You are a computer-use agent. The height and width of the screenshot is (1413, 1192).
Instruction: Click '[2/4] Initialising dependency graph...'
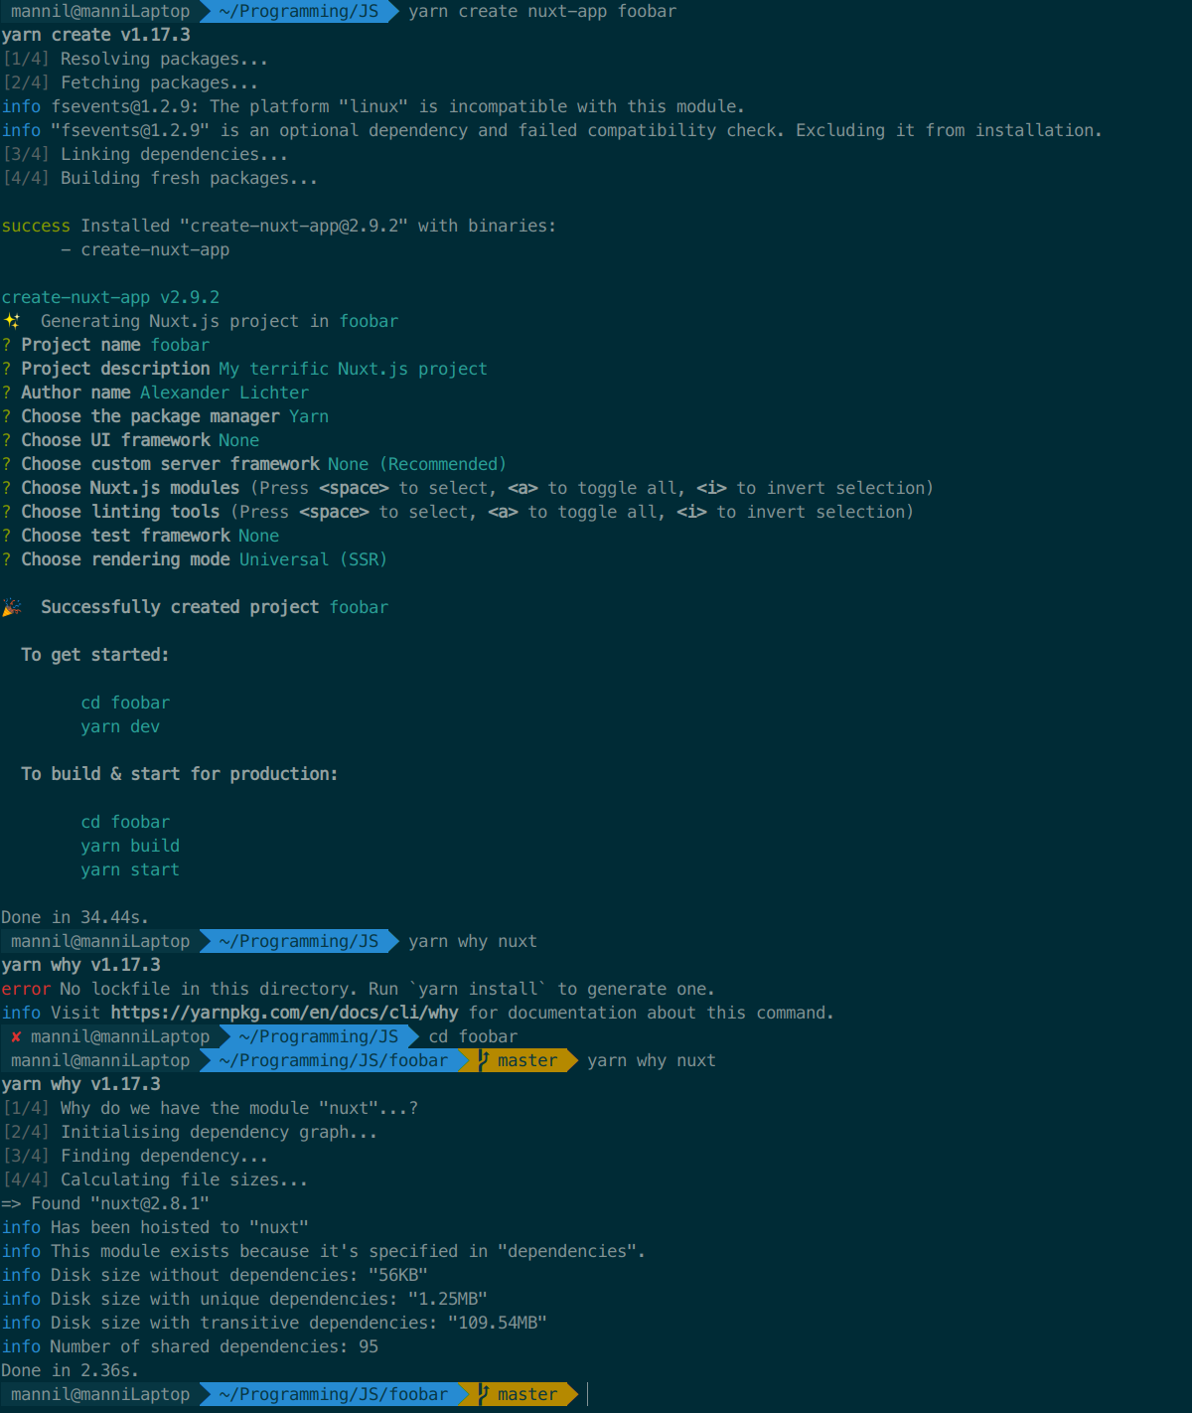tap(190, 1132)
